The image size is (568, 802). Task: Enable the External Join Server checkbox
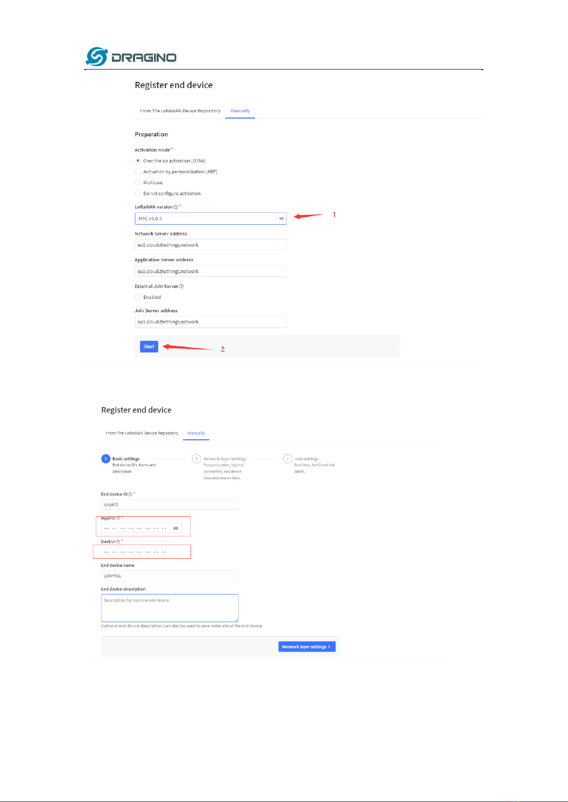[138, 297]
